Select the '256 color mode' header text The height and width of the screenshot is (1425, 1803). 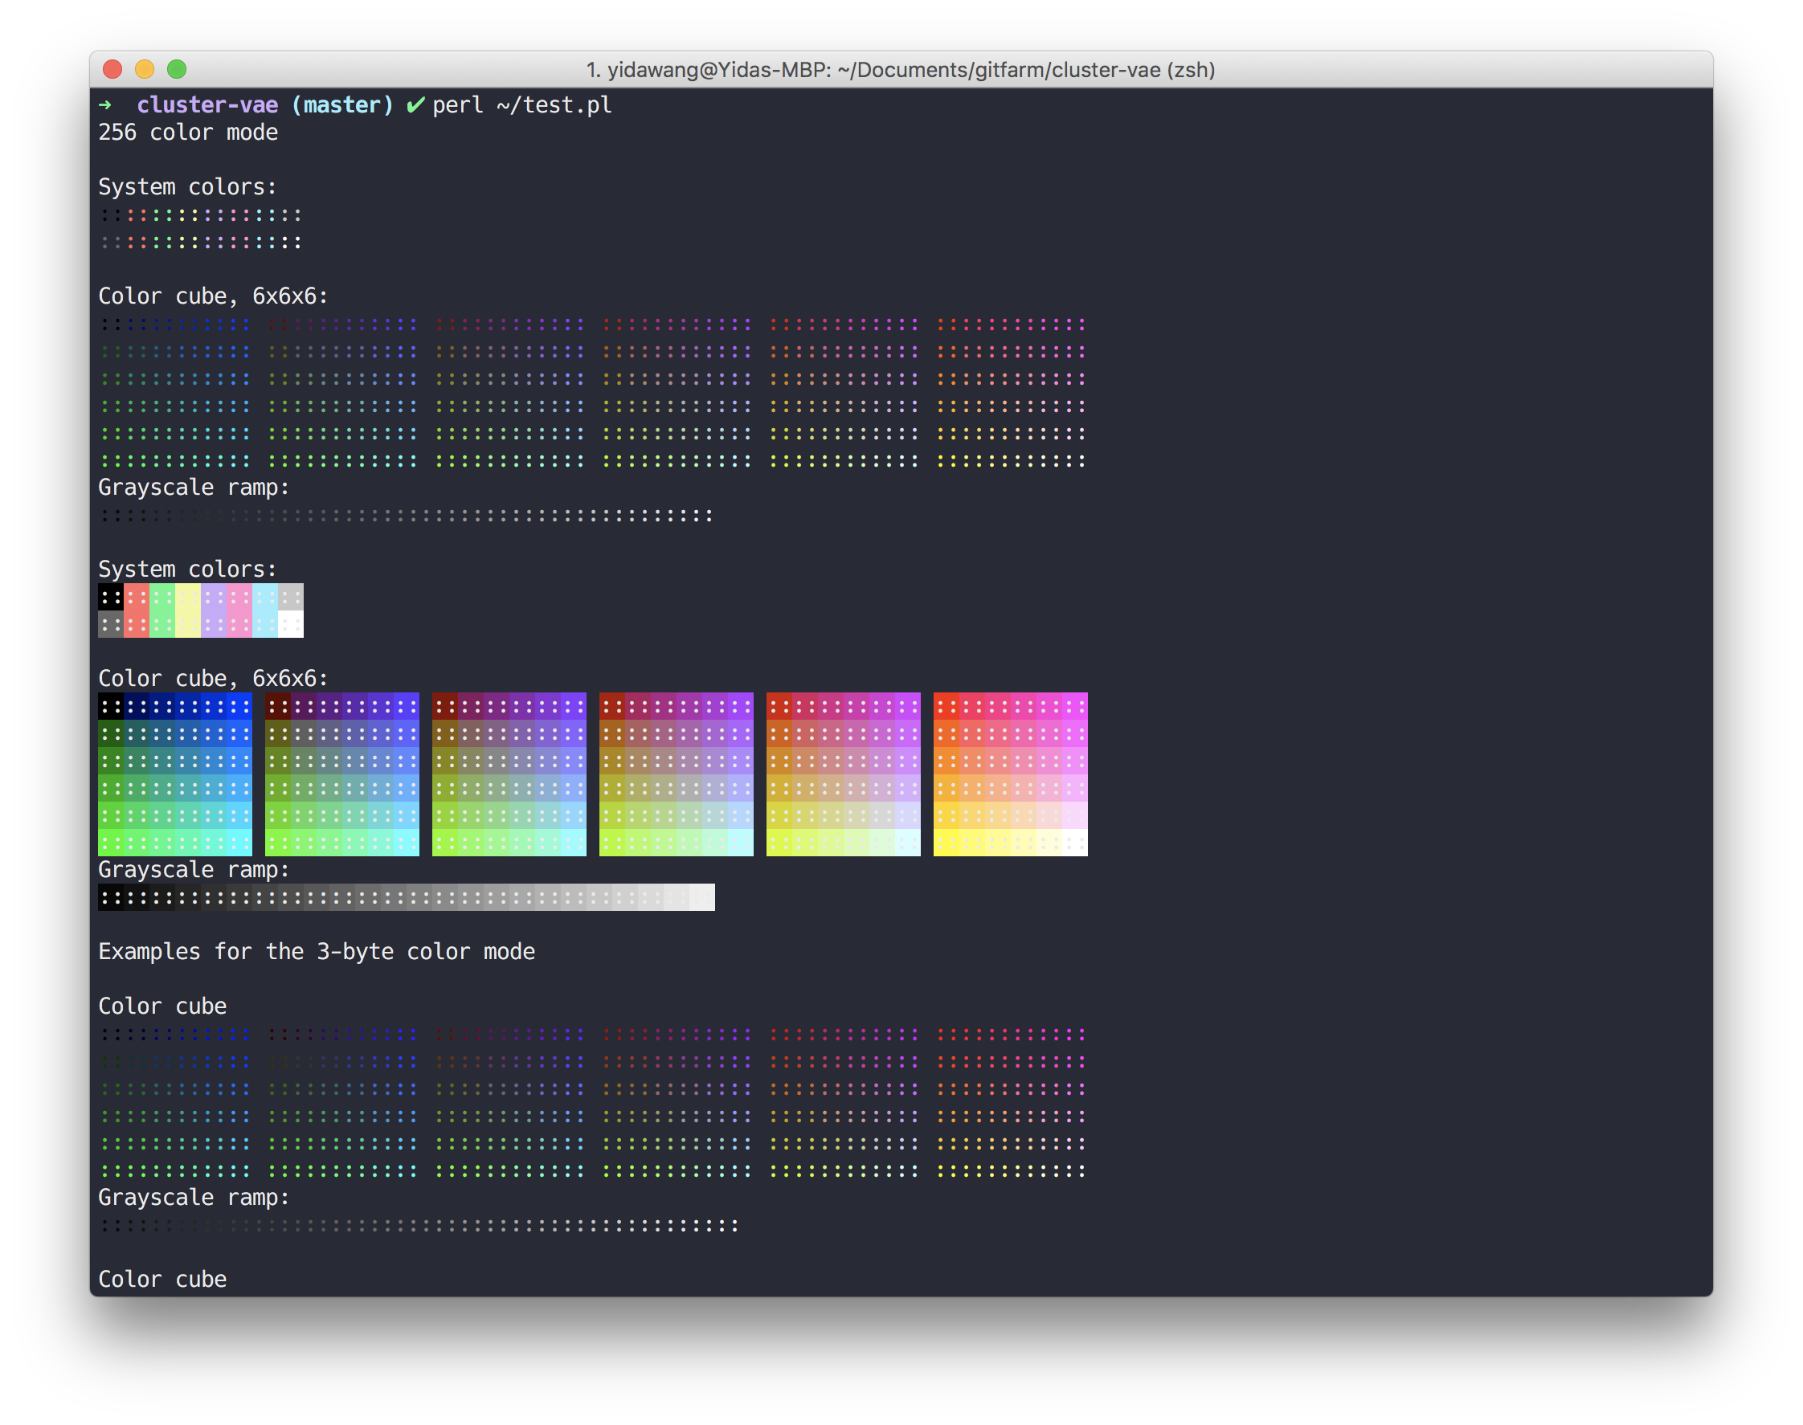[x=188, y=132]
